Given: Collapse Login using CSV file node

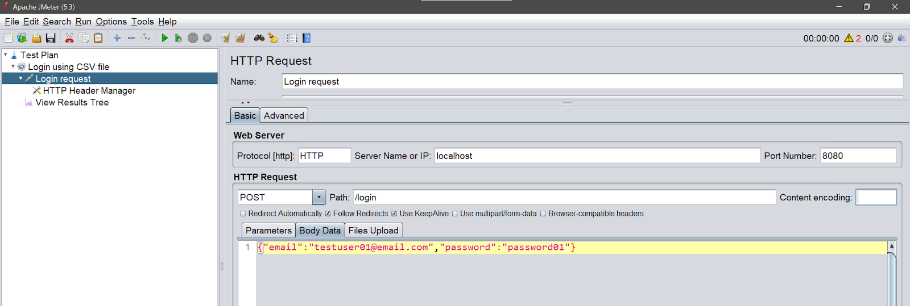Looking at the screenshot, I should [x=13, y=66].
